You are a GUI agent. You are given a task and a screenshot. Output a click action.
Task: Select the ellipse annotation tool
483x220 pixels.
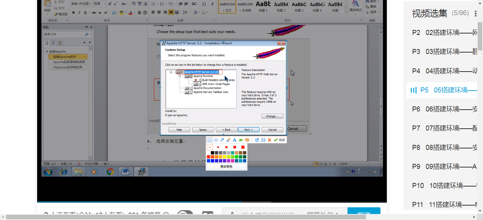pos(216,140)
